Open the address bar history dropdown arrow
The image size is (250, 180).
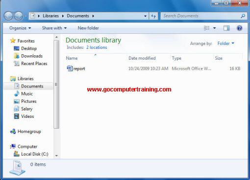145,16
